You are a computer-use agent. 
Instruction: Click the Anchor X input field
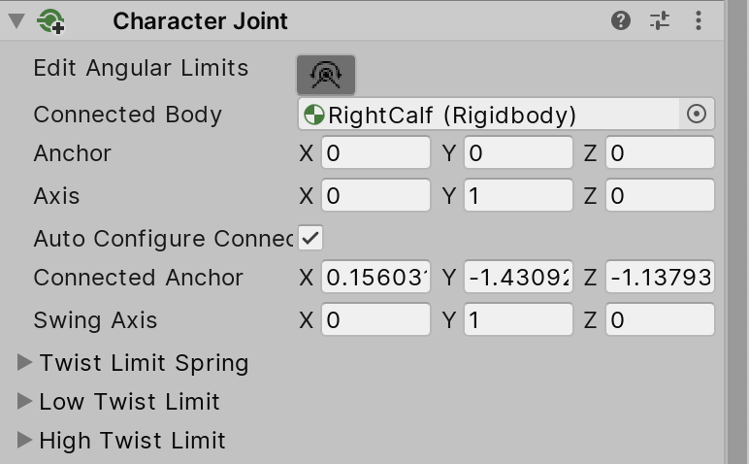[376, 153]
